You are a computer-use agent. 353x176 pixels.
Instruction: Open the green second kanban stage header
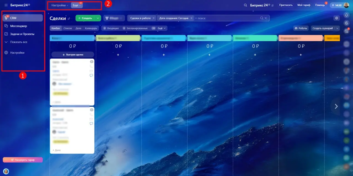tap(118, 38)
